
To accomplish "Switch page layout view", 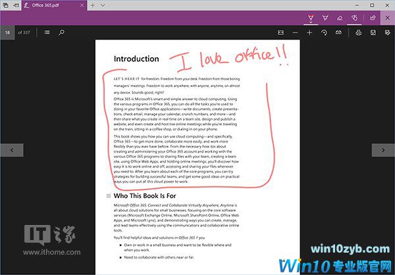I will coord(338,32).
